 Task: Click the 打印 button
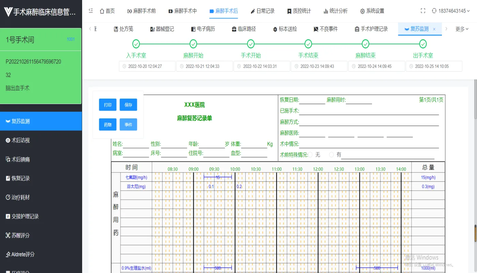point(108,105)
